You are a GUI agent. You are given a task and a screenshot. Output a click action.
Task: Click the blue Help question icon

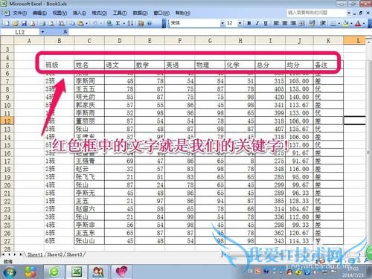(150, 24)
